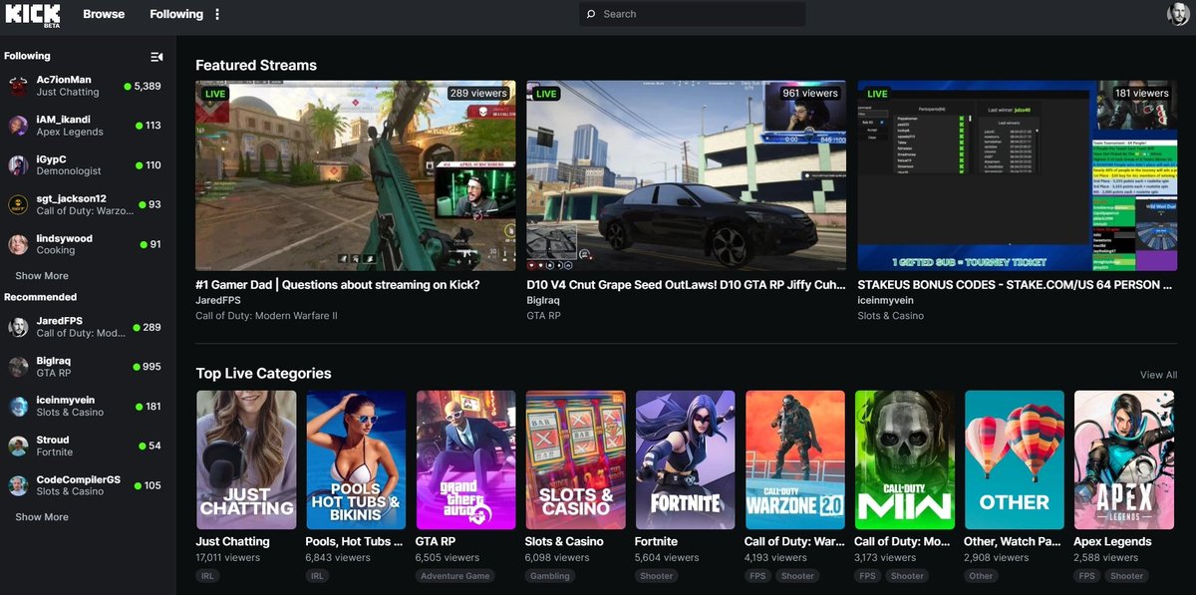Expand Show More under Recommended list
The height and width of the screenshot is (595, 1196).
(x=42, y=517)
